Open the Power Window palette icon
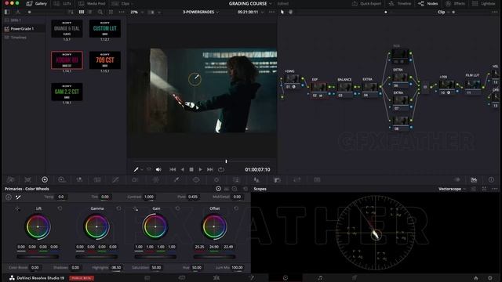Screen dimensions: 502x282 [x=196, y=180]
